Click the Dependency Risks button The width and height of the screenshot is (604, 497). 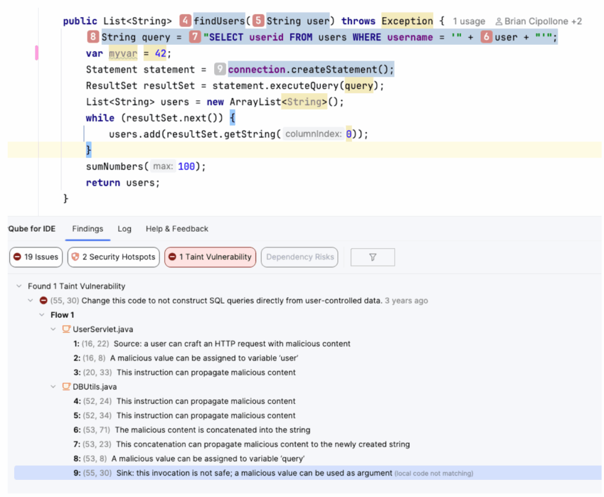coord(300,257)
